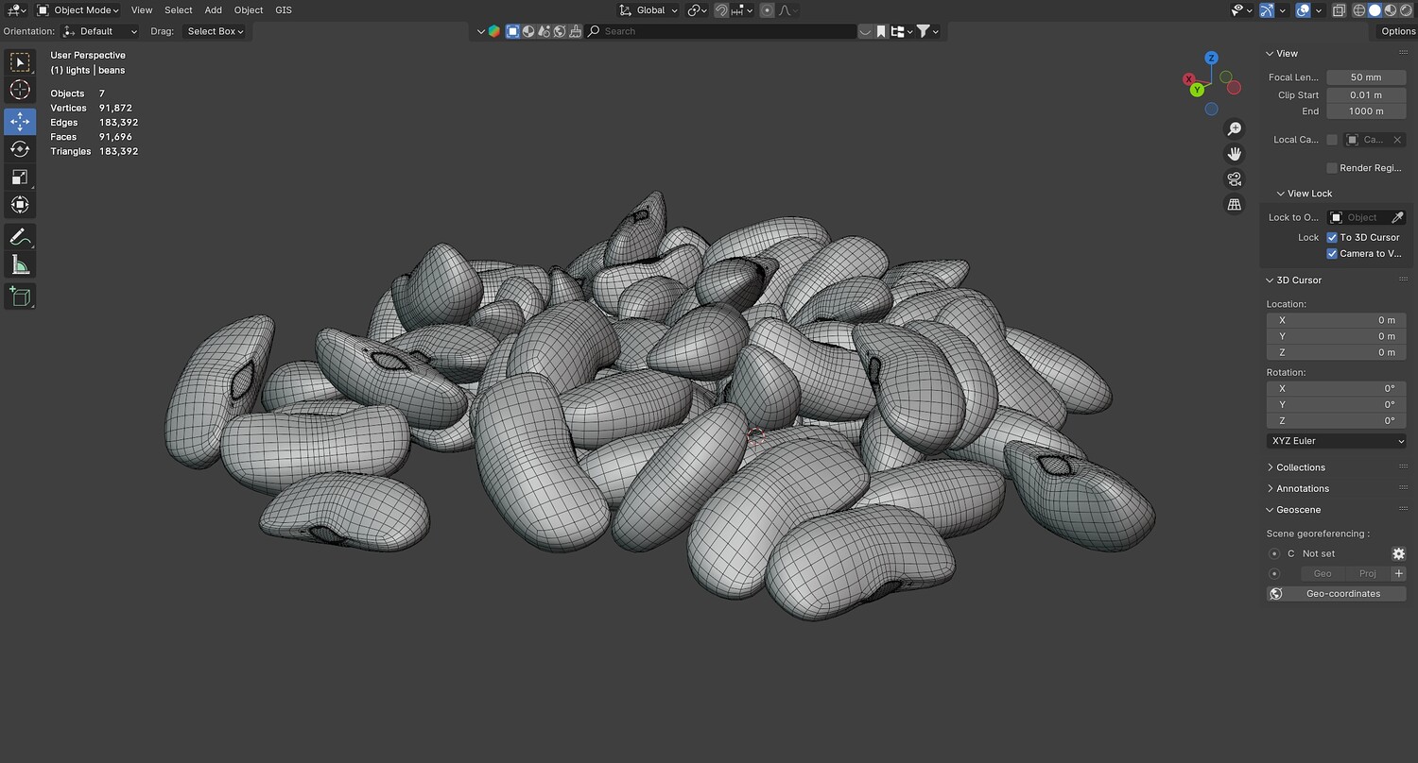Toggle snapping magnet in header
Viewport: 1418px width, 763px height.
tap(721, 10)
